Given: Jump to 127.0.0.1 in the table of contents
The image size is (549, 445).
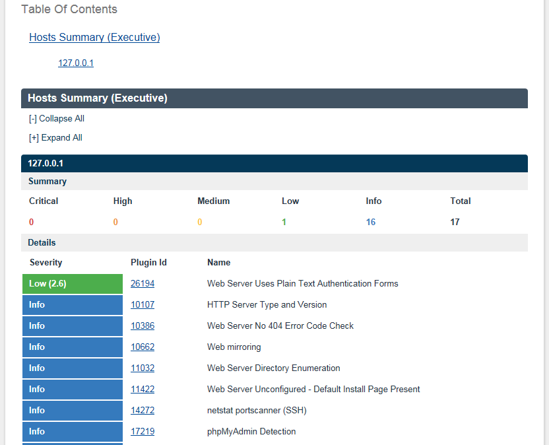Looking at the screenshot, I should [76, 63].
